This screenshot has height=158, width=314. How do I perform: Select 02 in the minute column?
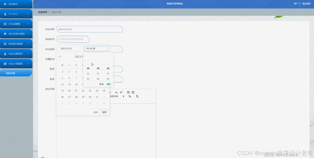pos(98,79)
